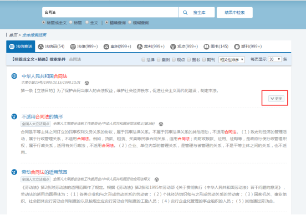Click the 全国人大立法观点 tag under 不适用合同法的情形

(35, 124)
